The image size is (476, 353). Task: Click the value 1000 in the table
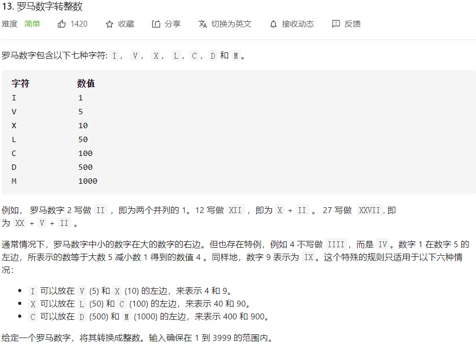pos(88,181)
